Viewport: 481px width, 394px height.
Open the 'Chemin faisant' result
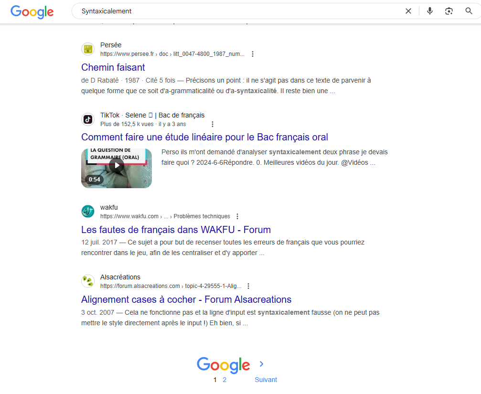tap(113, 67)
